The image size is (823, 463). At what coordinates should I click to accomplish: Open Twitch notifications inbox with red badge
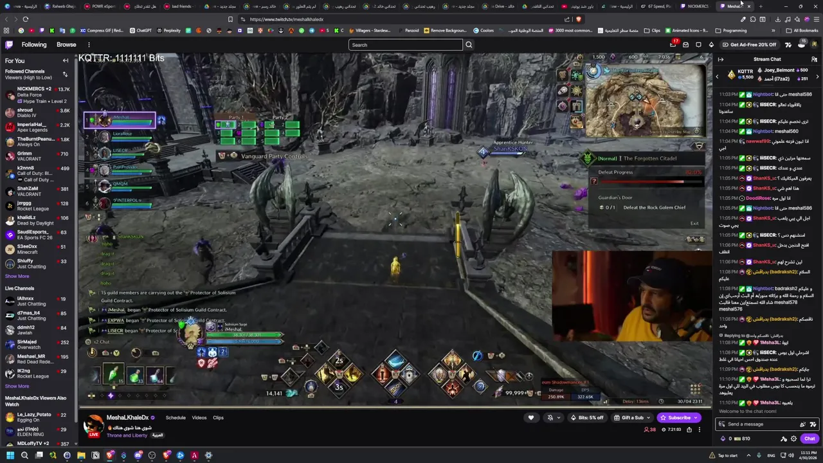pyautogui.click(x=673, y=44)
